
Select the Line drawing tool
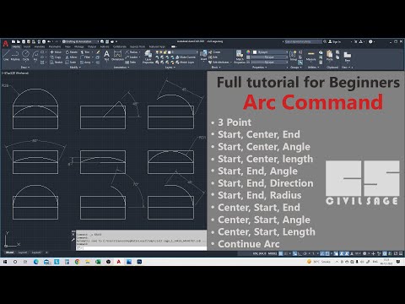click(x=6, y=56)
